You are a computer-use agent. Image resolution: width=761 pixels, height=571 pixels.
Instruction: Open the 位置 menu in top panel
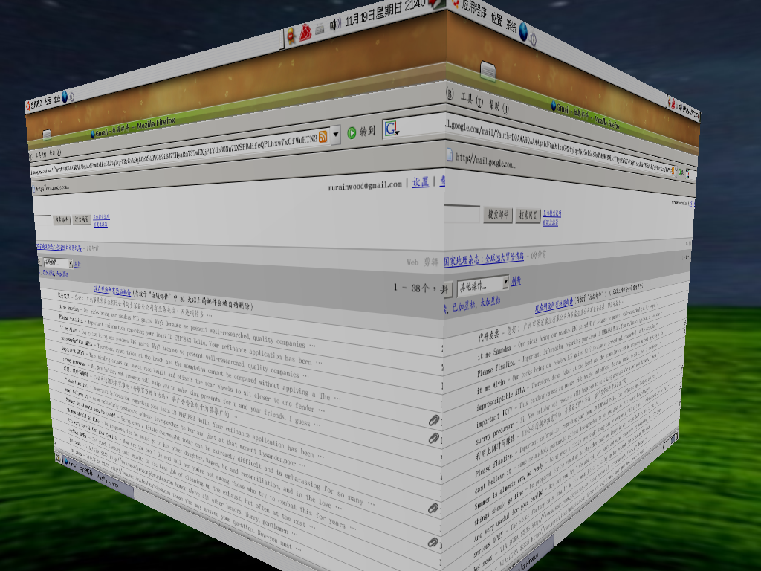(x=496, y=19)
